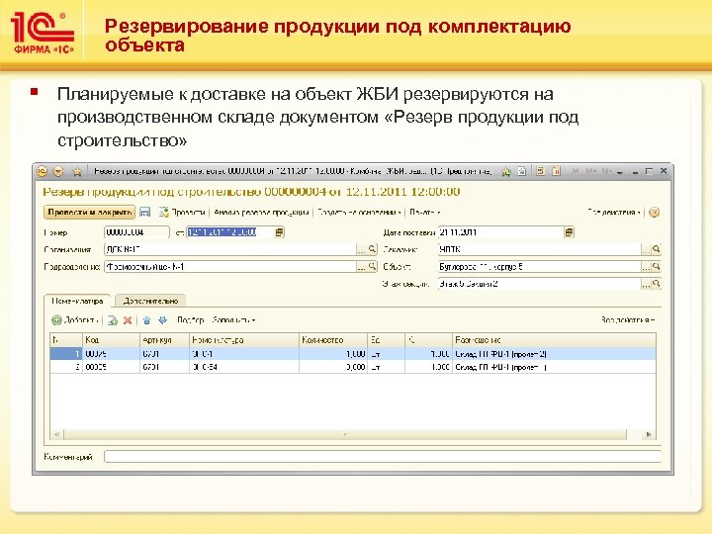This screenshot has width=712, height=534.
Task: Click ellipsis select button of Подразделение field
Action: click(361, 267)
